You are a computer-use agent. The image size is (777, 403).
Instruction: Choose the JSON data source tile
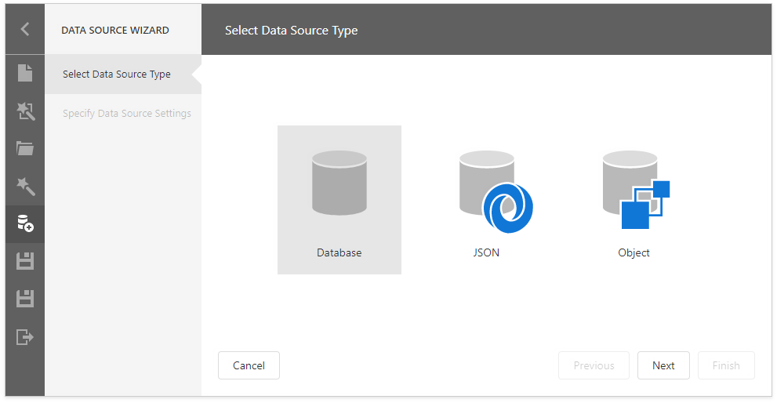487,199
